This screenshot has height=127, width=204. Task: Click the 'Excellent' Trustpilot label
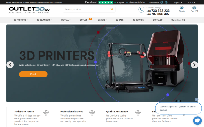tap(91, 2)
